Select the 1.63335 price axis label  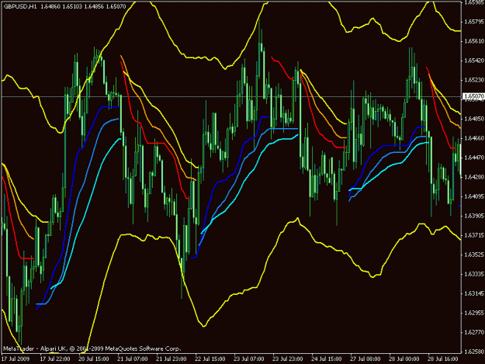coord(474,274)
